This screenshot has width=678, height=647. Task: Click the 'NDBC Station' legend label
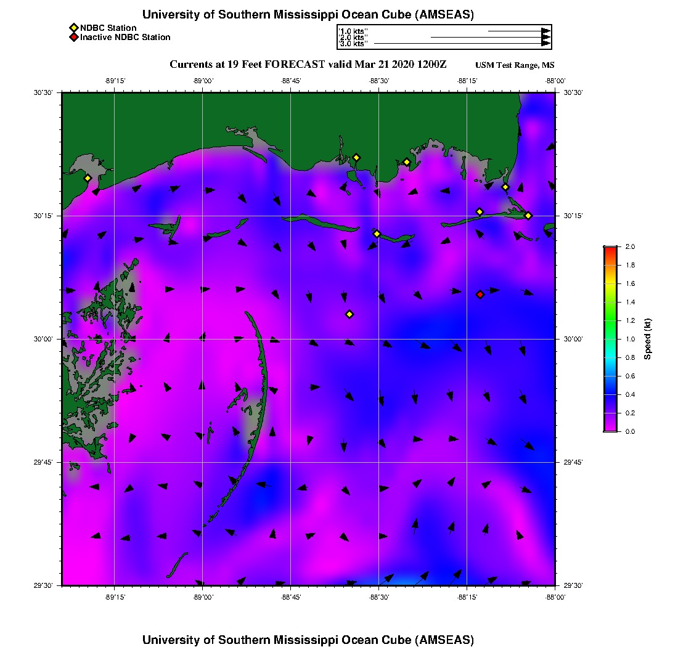coord(108,28)
